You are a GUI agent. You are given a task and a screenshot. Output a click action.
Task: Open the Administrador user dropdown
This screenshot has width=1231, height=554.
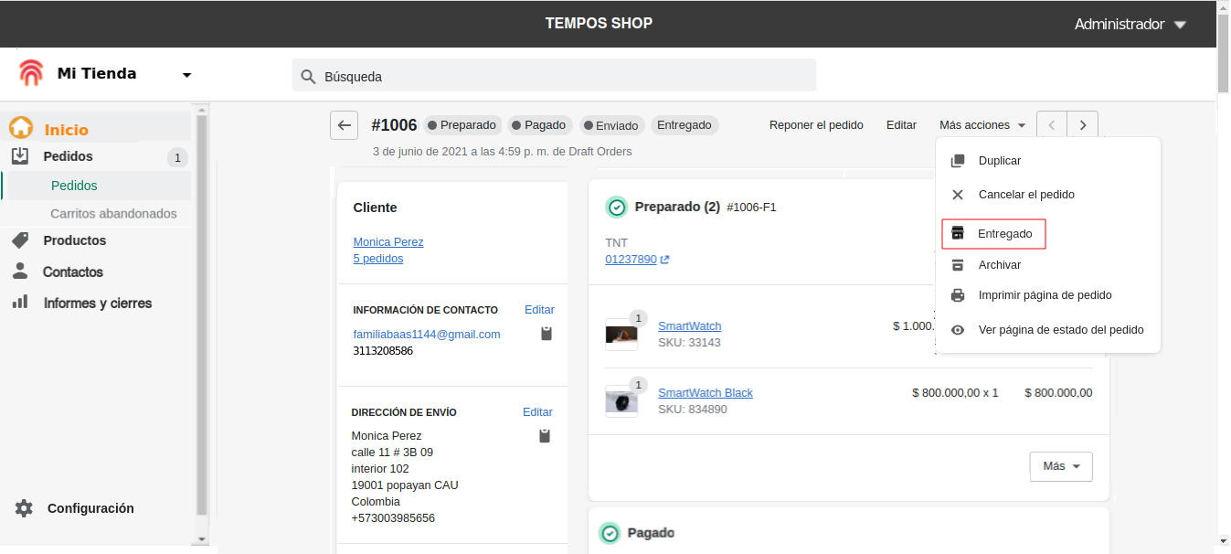click(1179, 25)
